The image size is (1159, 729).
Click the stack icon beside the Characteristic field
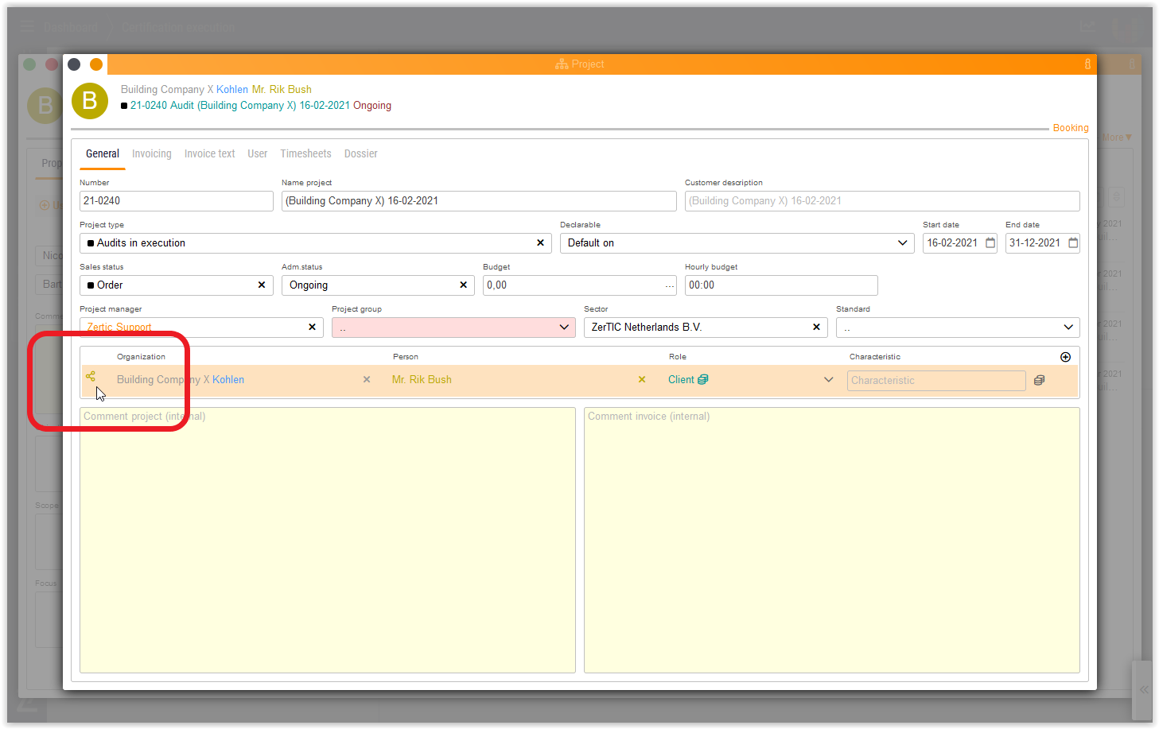coord(1039,381)
